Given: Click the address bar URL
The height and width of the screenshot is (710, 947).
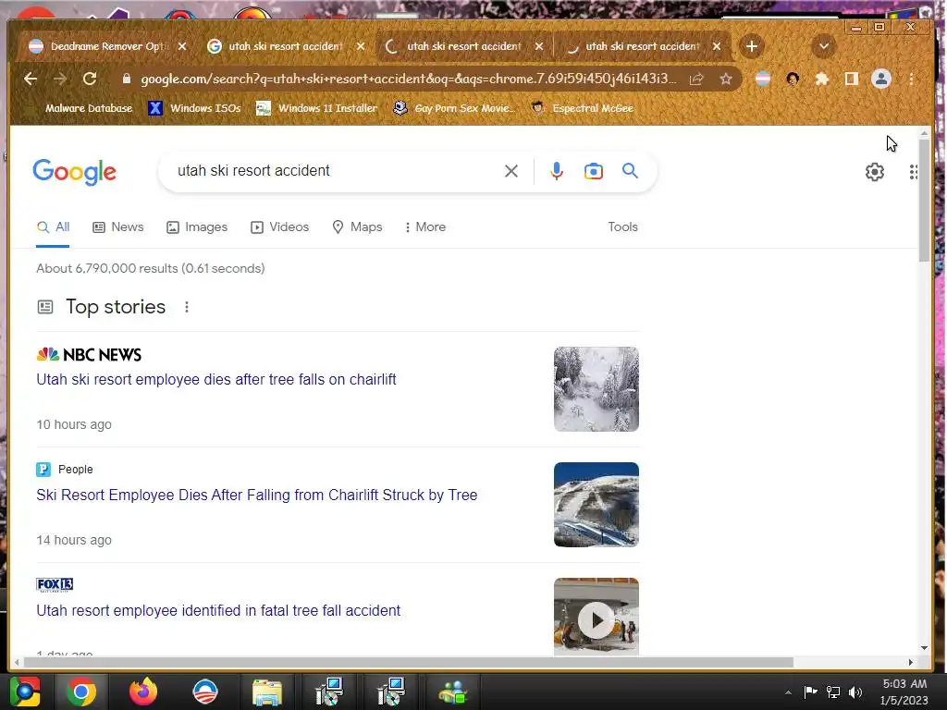Looking at the screenshot, I should tap(408, 80).
